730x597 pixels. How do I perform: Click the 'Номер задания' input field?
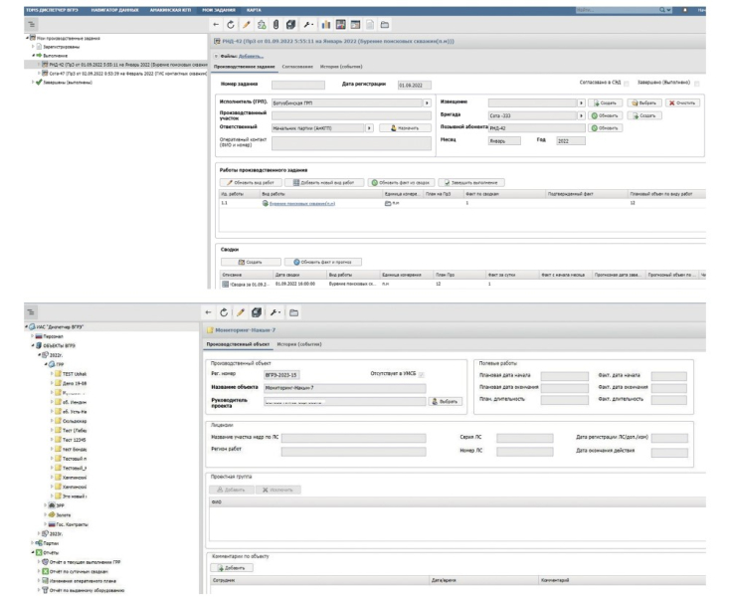pyautogui.click(x=298, y=85)
